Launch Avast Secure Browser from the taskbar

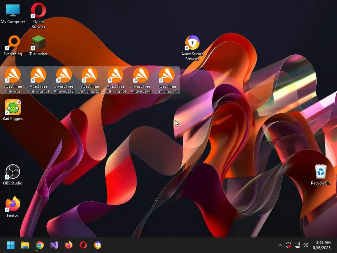coord(97,245)
